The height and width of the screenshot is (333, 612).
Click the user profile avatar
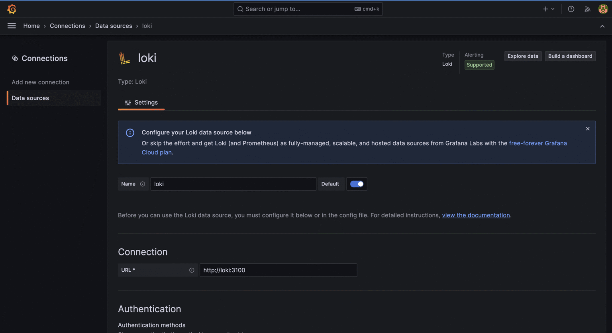click(603, 9)
